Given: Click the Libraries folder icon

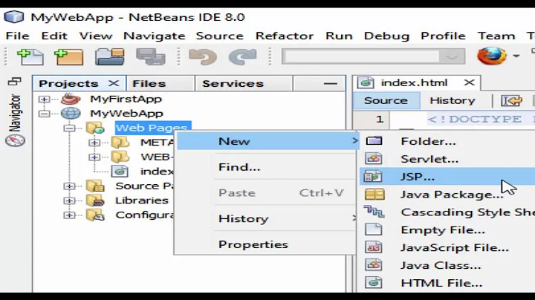Looking at the screenshot, I should click(x=95, y=200).
